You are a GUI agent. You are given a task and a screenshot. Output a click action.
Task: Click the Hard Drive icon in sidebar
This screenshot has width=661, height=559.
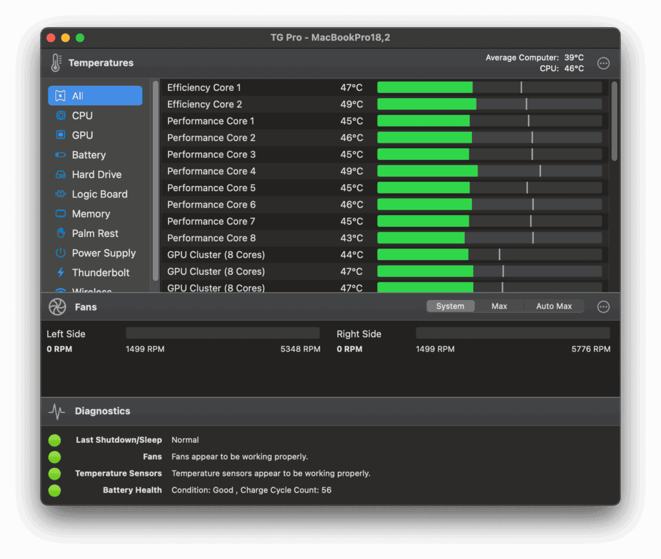coord(61,174)
